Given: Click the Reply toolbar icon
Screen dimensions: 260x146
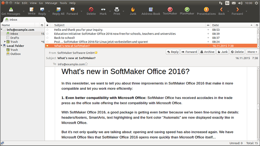Looking at the screenshot, I should [x=42, y=9].
